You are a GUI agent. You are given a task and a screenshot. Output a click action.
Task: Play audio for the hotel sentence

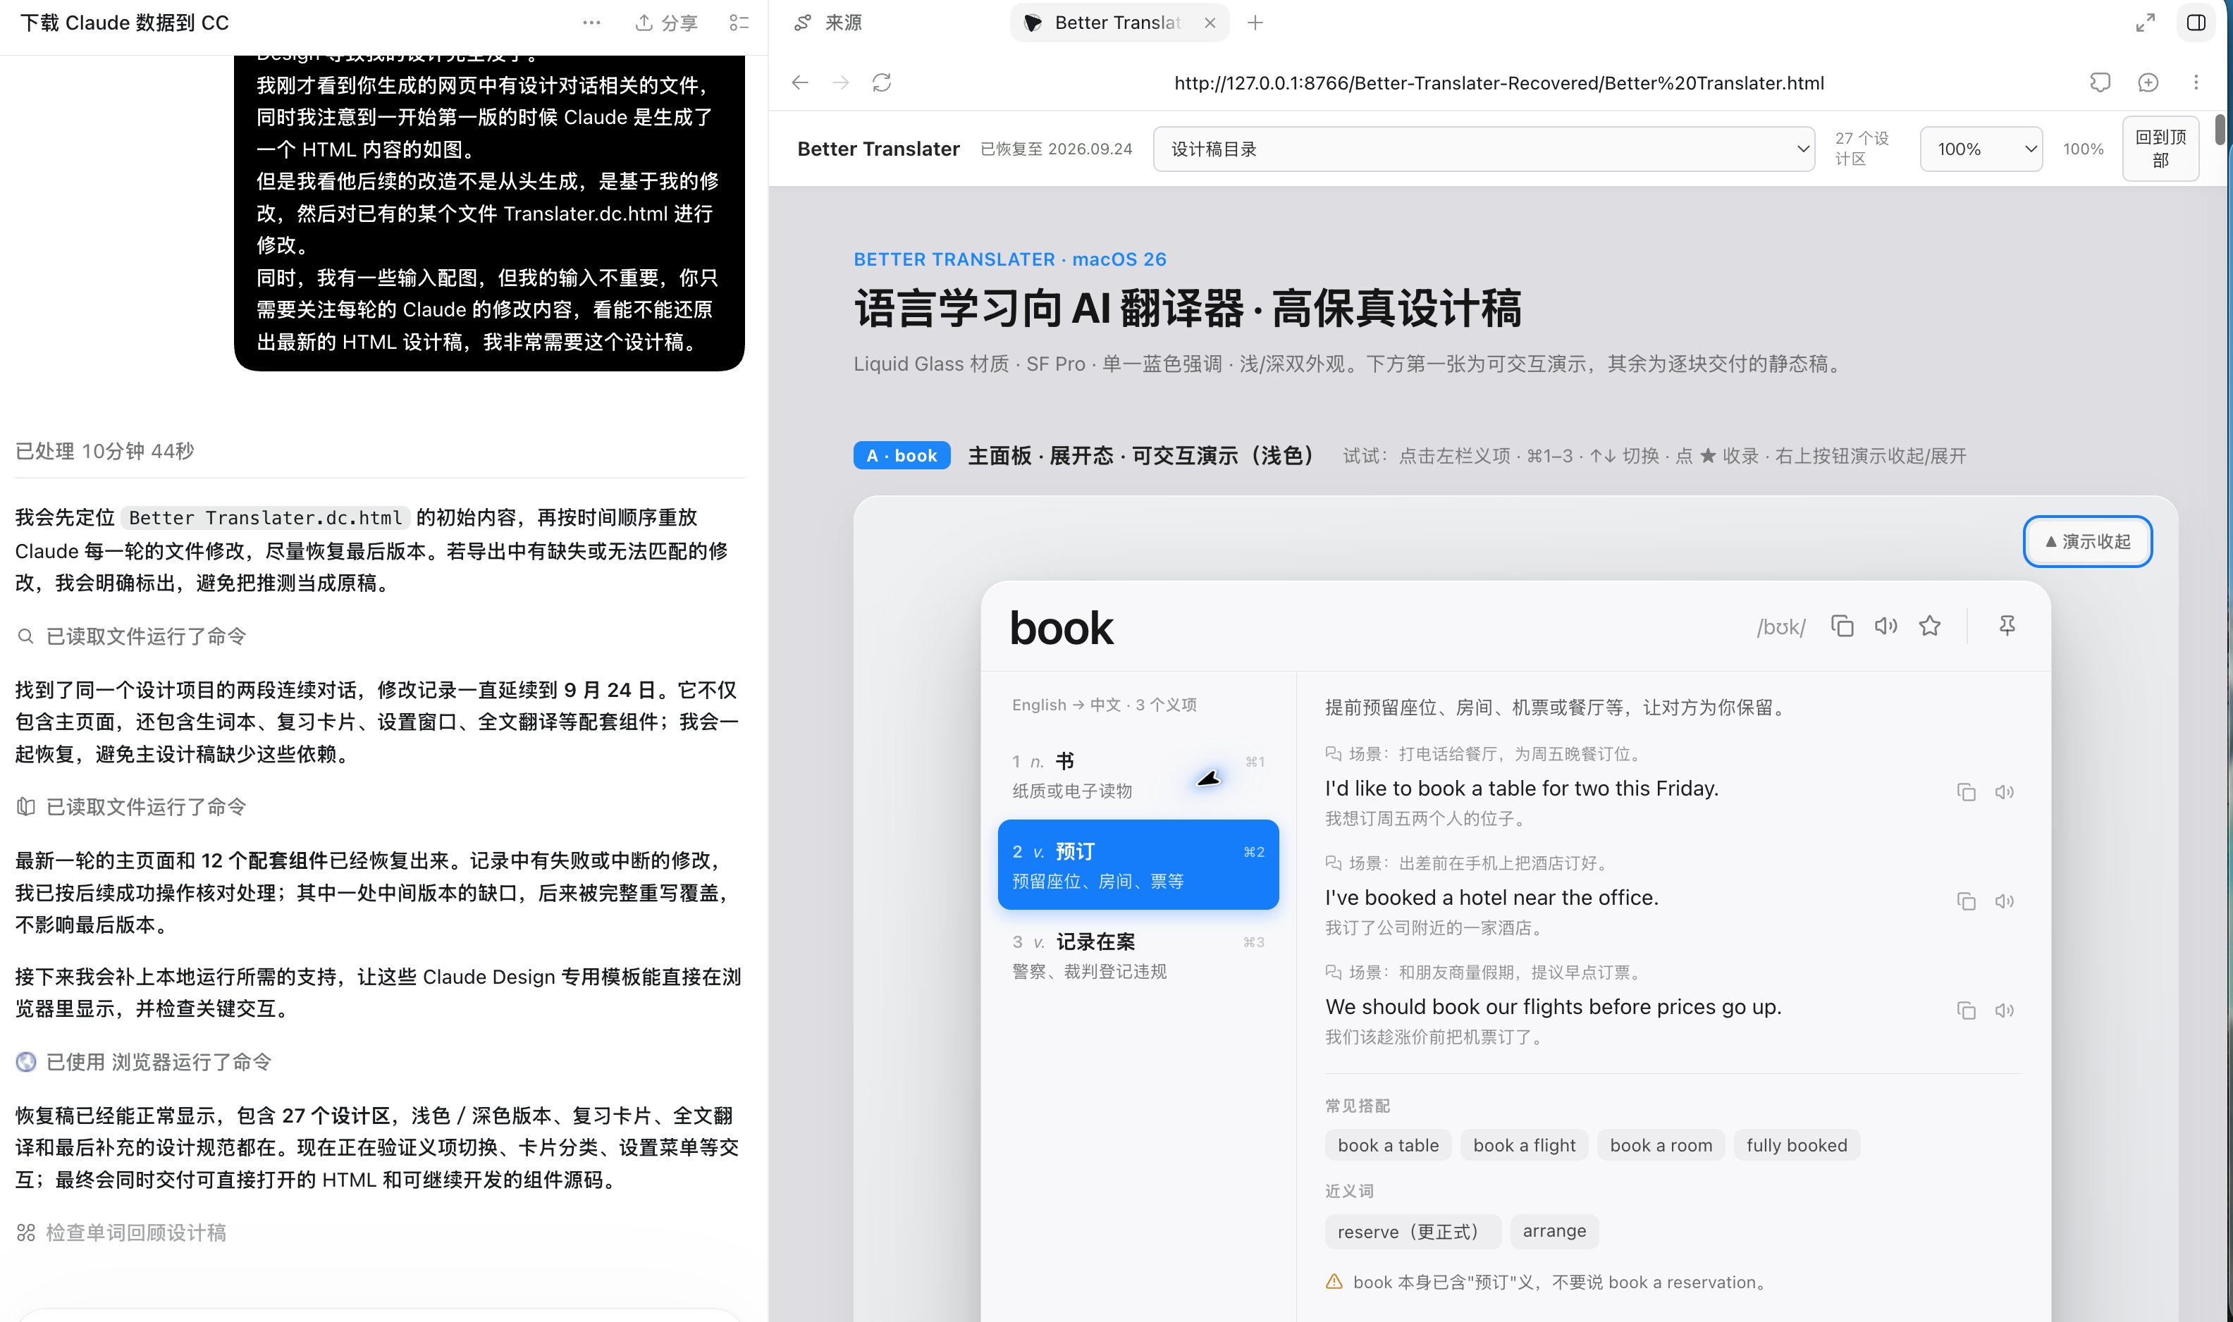pyautogui.click(x=2004, y=901)
